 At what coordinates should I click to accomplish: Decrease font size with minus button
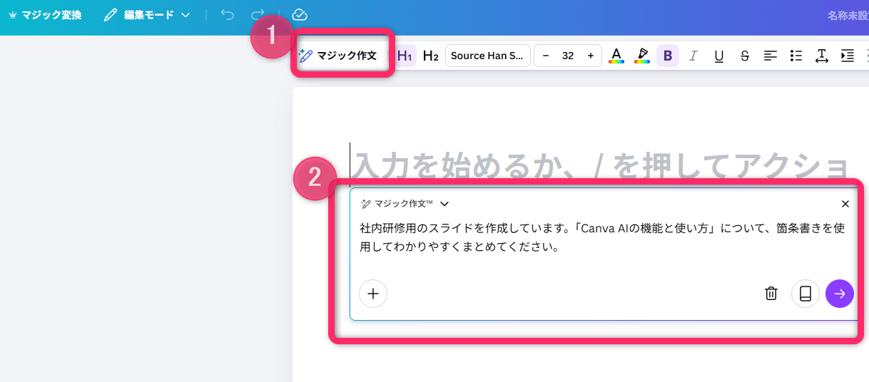tap(546, 56)
